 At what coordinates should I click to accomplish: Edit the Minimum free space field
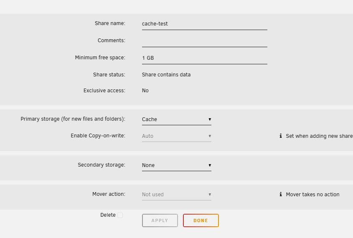(204, 58)
